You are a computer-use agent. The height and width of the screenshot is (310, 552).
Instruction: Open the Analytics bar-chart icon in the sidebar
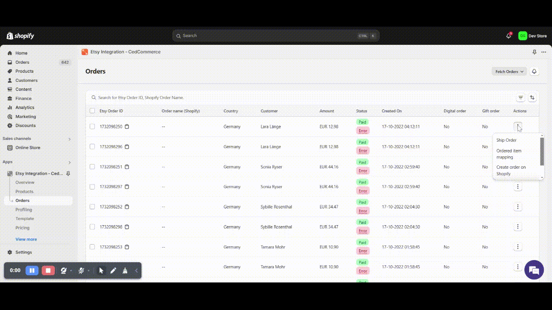coord(10,108)
